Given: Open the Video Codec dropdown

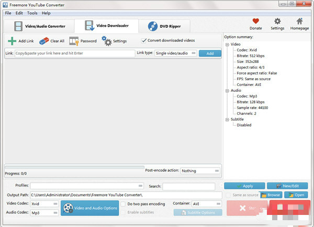Looking at the screenshot, I should tap(44, 204).
